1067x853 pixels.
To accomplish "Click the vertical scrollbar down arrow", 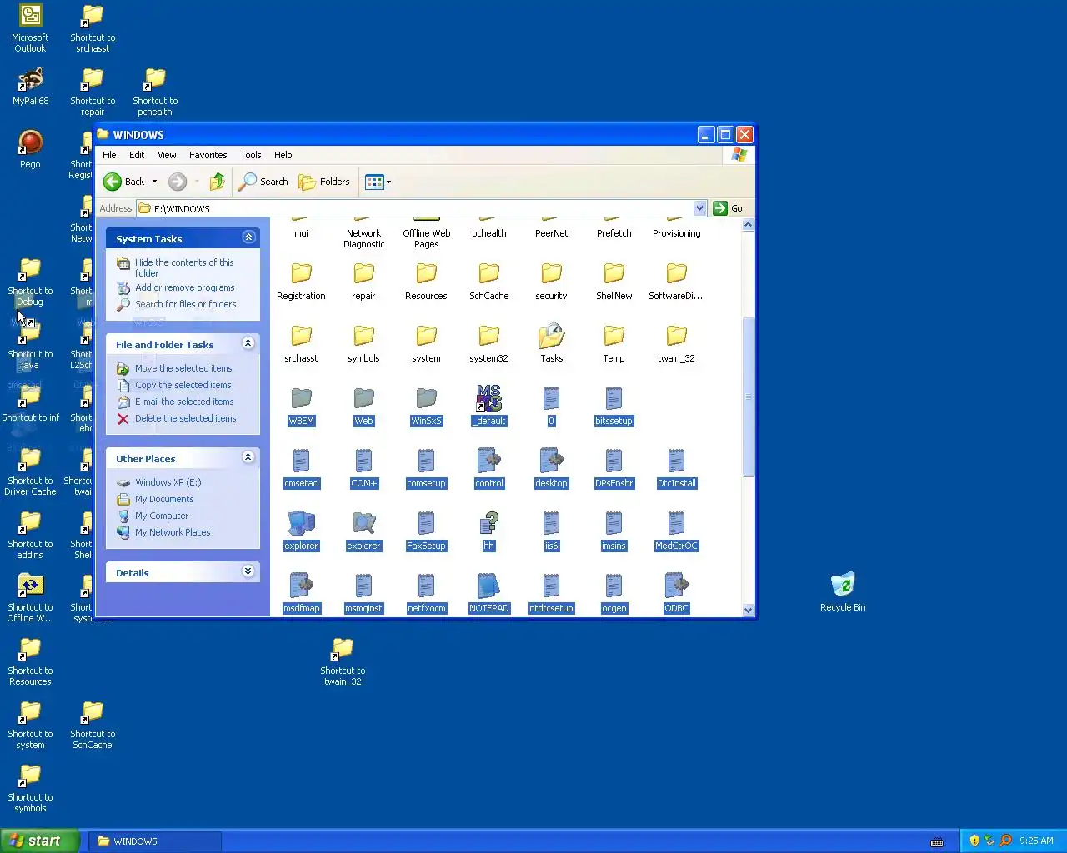I will [748, 610].
